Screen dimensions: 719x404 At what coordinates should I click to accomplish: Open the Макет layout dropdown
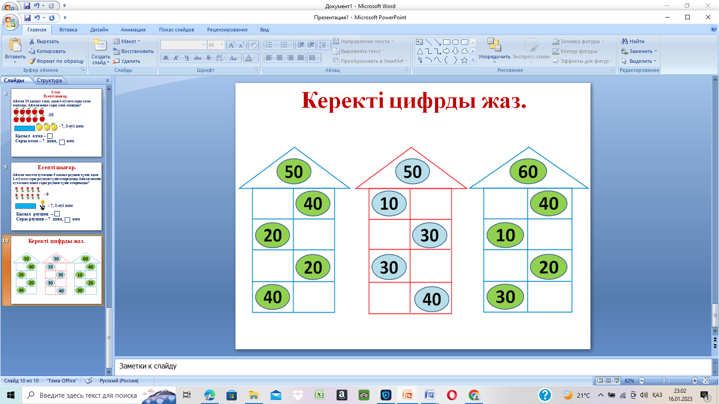click(127, 41)
